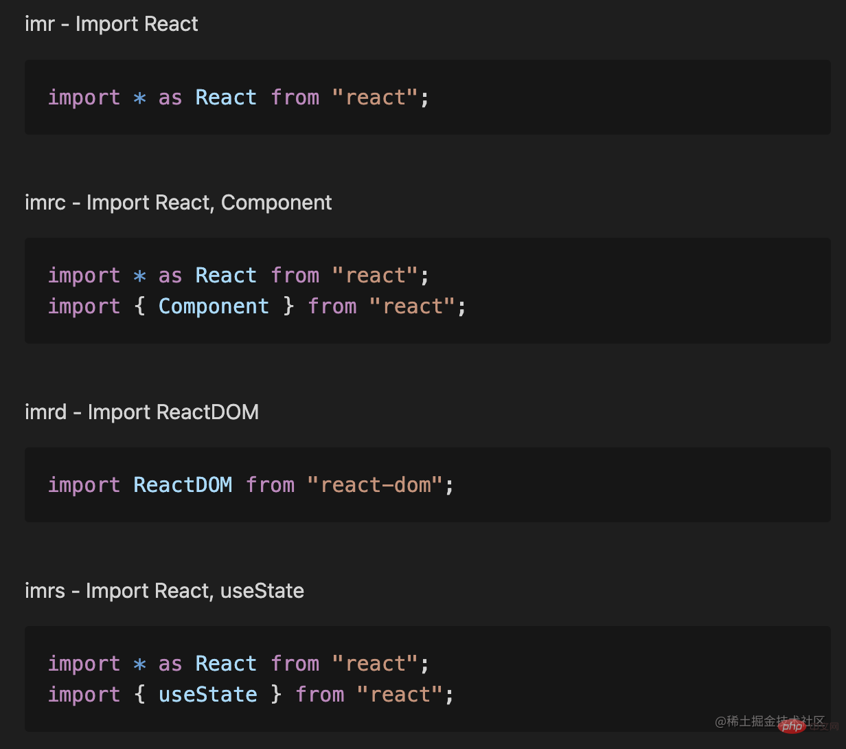Click the 'imrd - Import ReactDOM' heading
The image size is (846, 749).
coord(141,412)
